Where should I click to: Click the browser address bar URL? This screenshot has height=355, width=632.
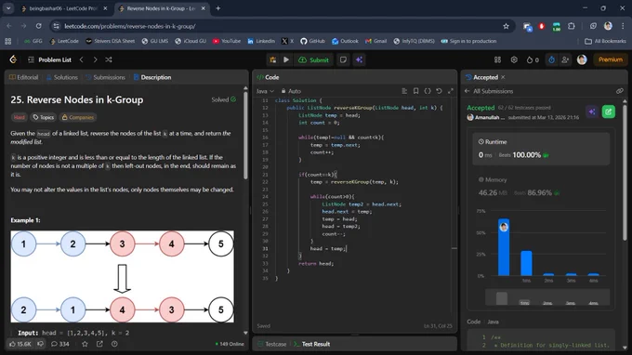pyautogui.click(x=130, y=26)
